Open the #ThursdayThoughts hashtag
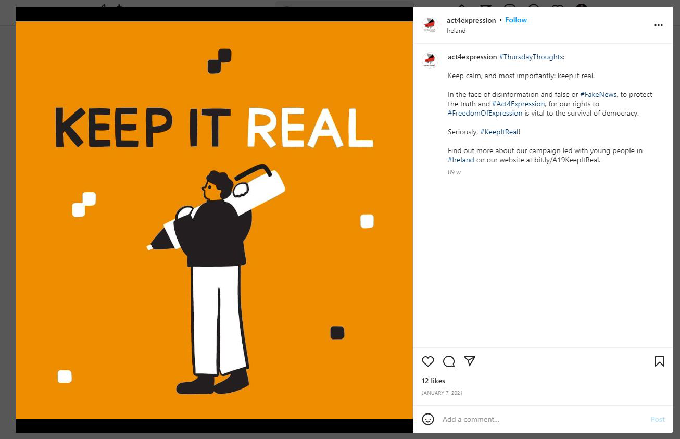 click(531, 57)
